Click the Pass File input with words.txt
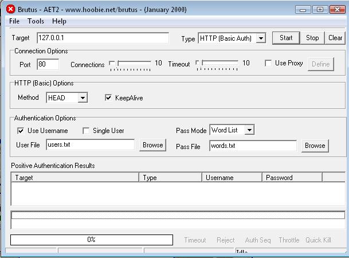 click(x=253, y=146)
